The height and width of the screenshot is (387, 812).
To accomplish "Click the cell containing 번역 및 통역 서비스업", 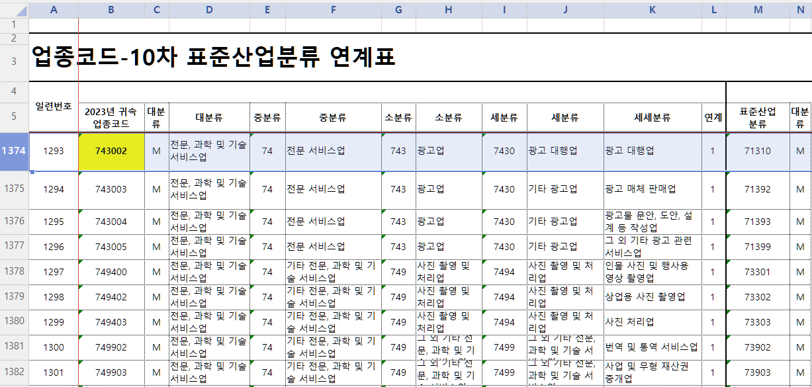I will click(652, 347).
